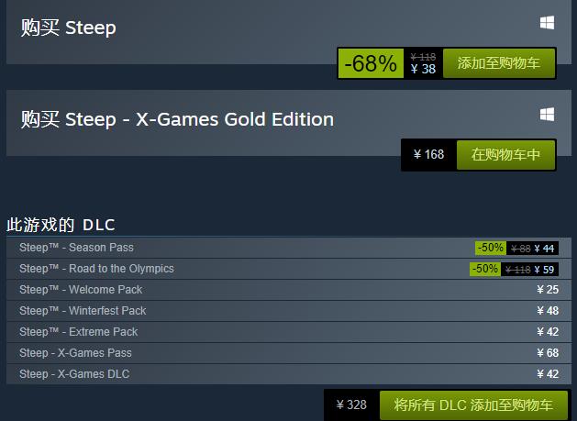Click the 购买 Steep - X-Games Gold Edition title

[177, 119]
